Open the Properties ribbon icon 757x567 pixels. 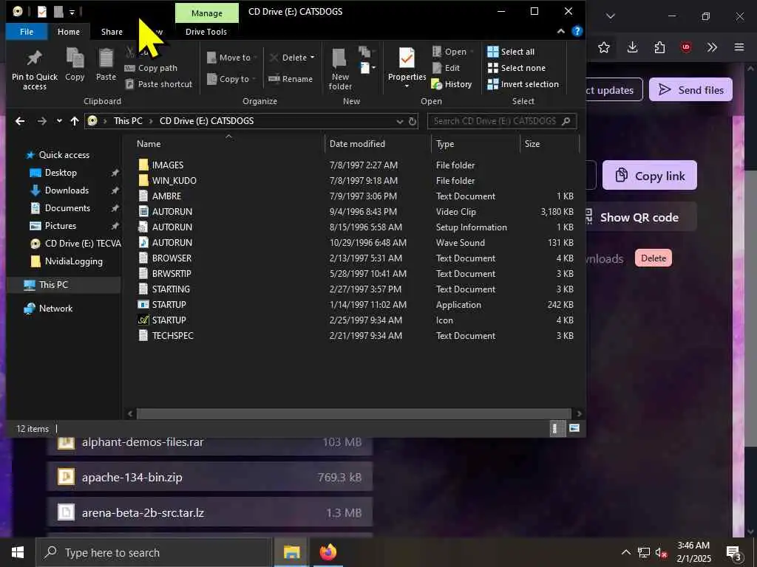coord(407,59)
